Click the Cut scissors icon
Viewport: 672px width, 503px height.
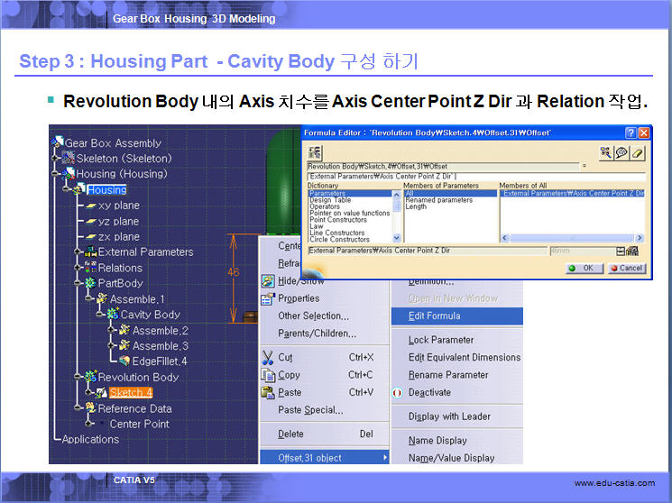[x=267, y=357]
